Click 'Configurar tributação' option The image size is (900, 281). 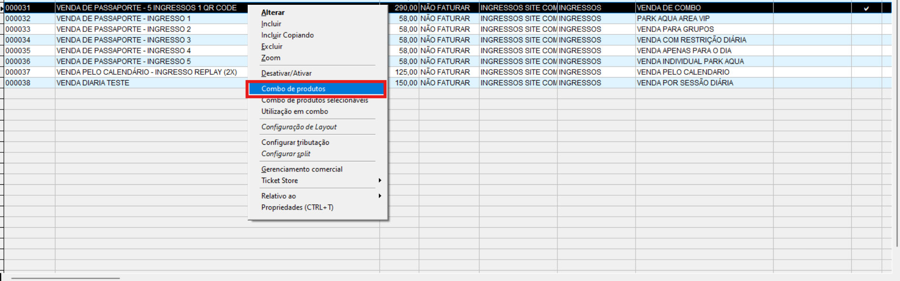(x=295, y=142)
